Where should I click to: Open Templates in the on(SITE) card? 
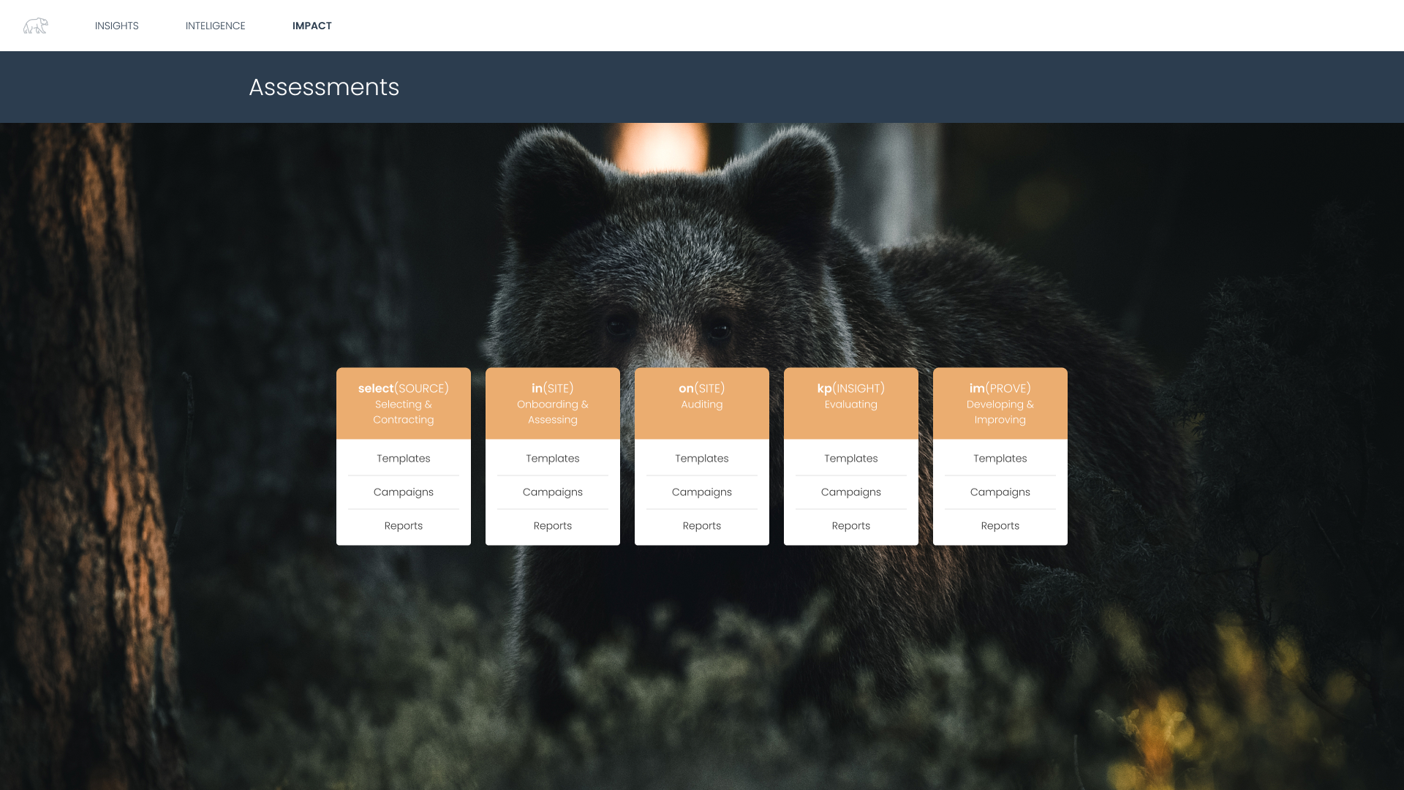tap(701, 458)
